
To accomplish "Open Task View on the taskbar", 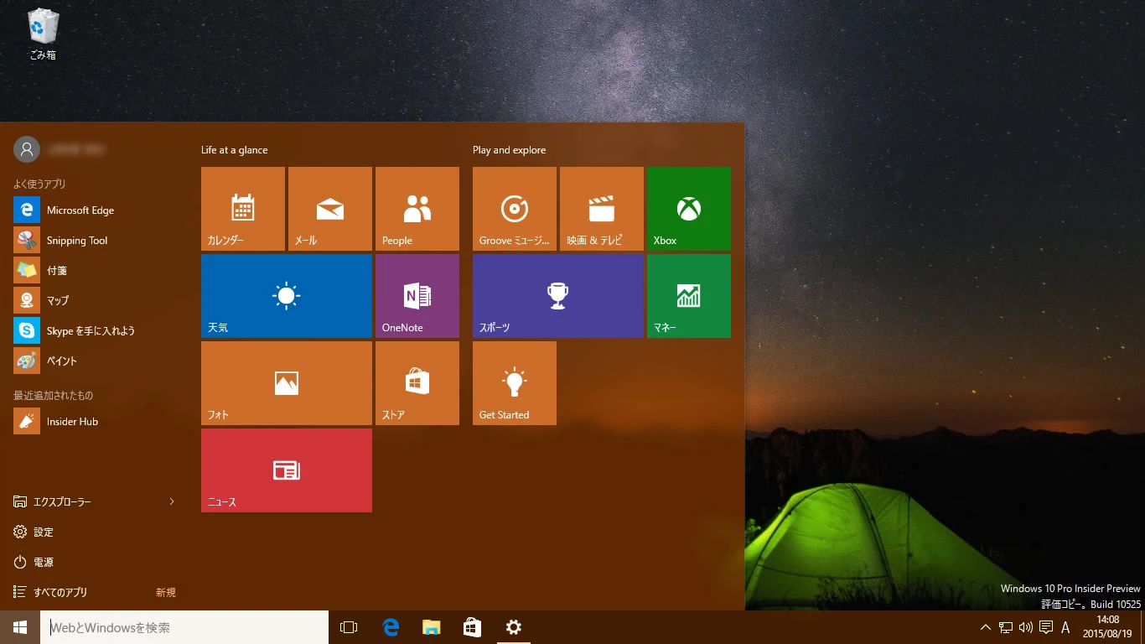I will tap(349, 627).
